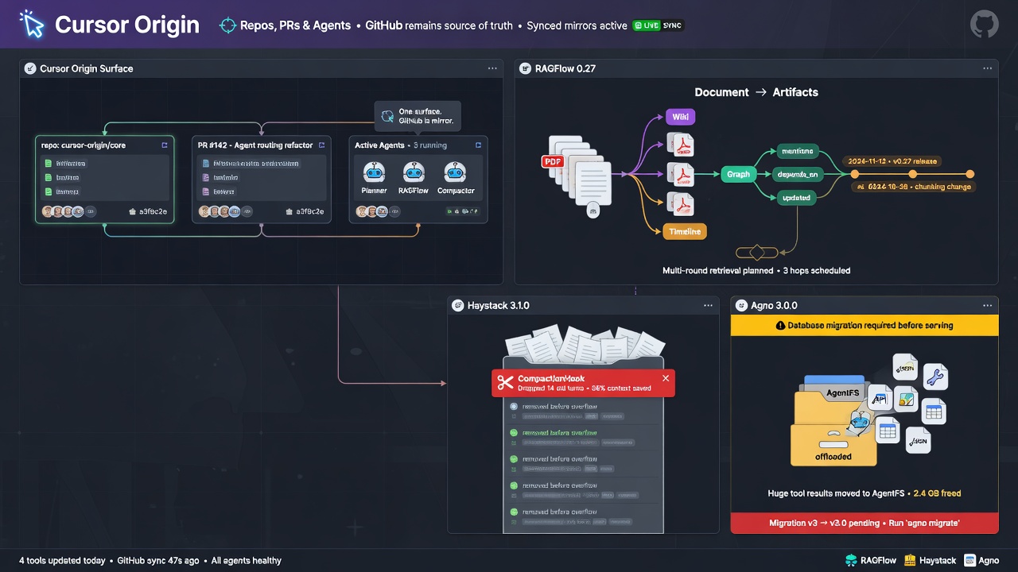Select the Planner agent robot
Viewport: 1018px width, 572px height.
coord(374,172)
